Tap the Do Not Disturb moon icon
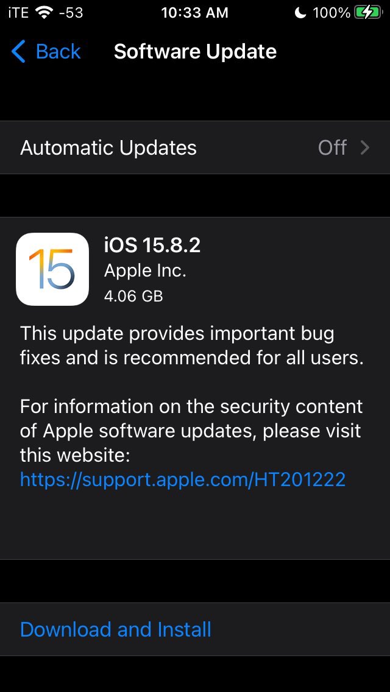This screenshot has height=692, width=390. pyautogui.click(x=300, y=13)
